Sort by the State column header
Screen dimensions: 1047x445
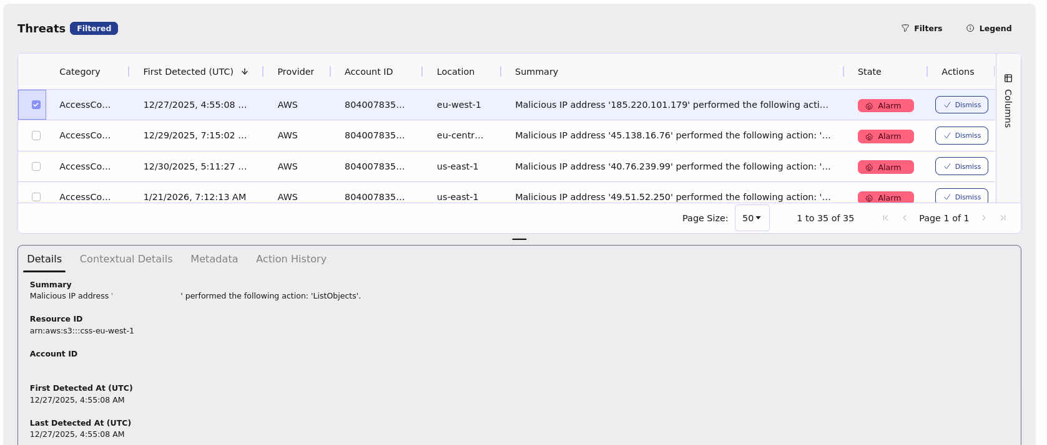coord(869,72)
